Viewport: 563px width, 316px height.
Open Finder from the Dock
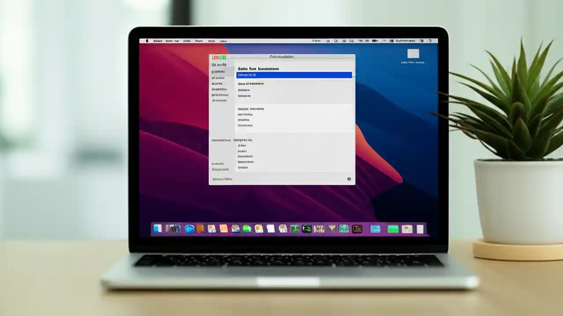pos(157,228)
